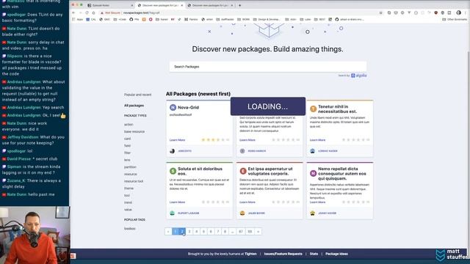Image resolution: width=470 pixels, height=264 pixels.
Task: Click the red E icon of Est ipsa package
Action: 243,171
